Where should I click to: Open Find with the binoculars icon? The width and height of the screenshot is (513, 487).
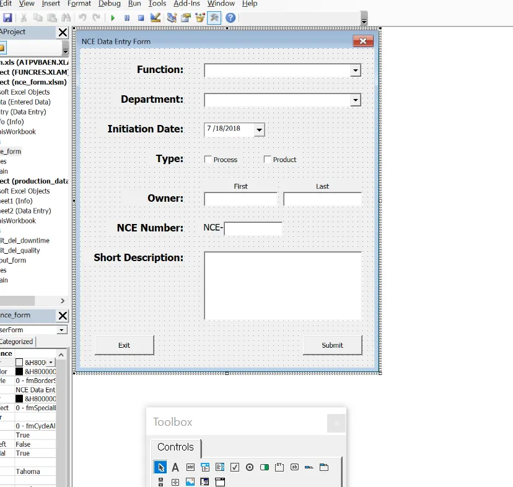point(66,18)
